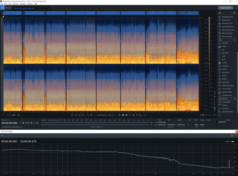
Task: Open the Voice De-noise module
Action: click(226, 36)
